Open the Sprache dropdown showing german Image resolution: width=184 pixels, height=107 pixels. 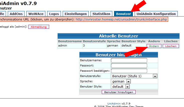tap(121, 81)
